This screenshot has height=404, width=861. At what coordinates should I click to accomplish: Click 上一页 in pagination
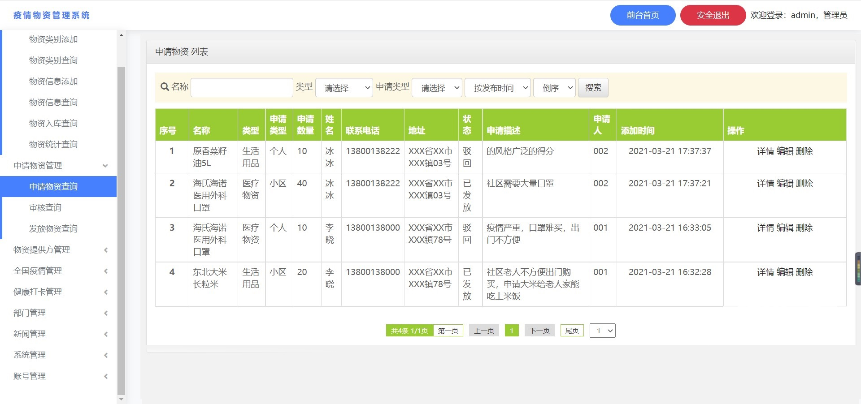point(484,331)
